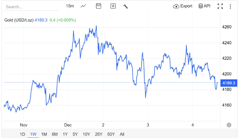Image resolution: width=239 pixels, height=138 pixels.
Task: Show the 1Y time range
Action: [65, 134]
